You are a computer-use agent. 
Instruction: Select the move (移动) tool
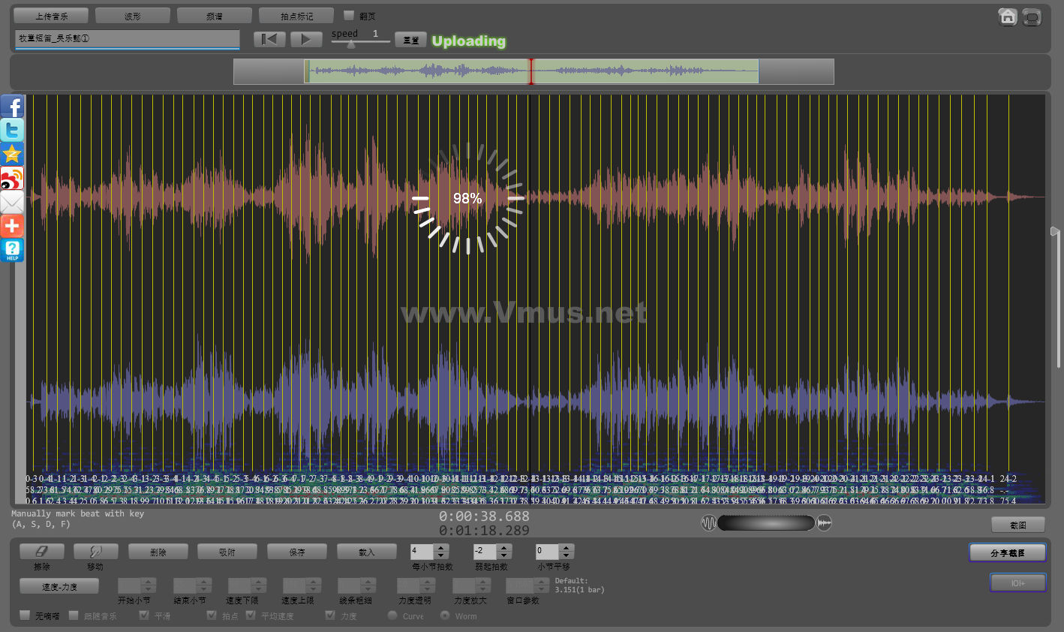[x=95, y=552]
